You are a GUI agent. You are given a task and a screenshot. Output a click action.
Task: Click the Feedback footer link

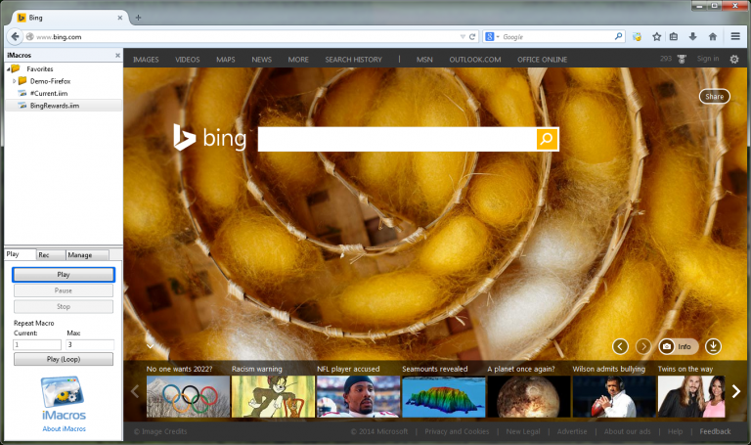715,431
